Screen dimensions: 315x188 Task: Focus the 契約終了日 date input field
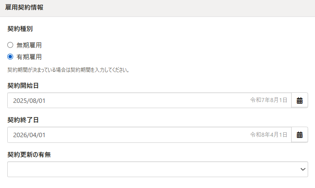(149, 135)
